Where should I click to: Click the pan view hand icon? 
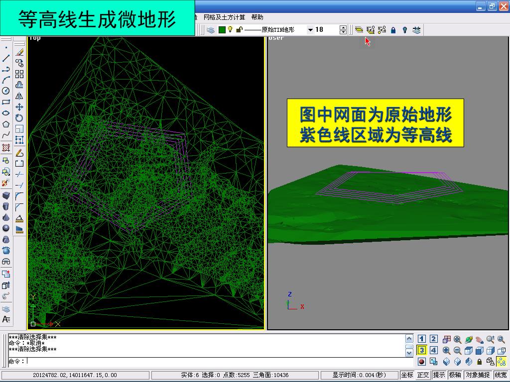[x=480, y=340]
